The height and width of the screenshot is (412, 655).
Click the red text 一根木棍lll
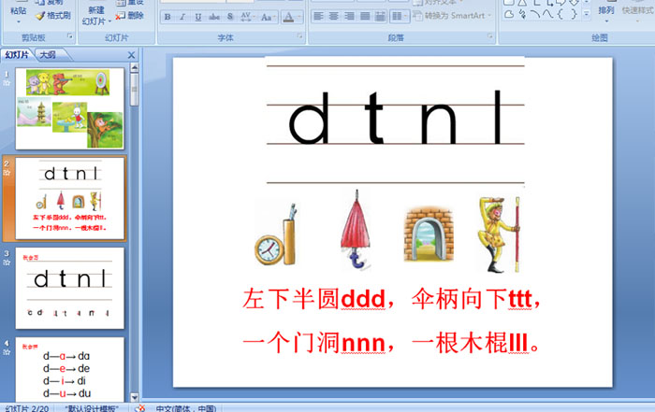(x=470, y=343)
